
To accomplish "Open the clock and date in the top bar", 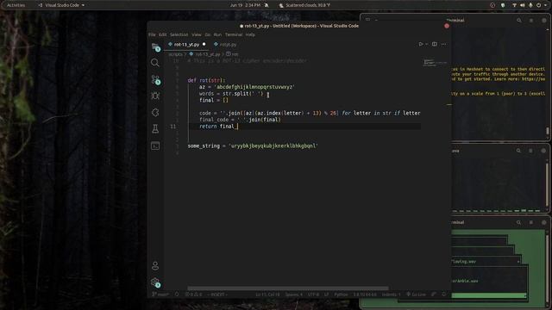I will 245,5.
